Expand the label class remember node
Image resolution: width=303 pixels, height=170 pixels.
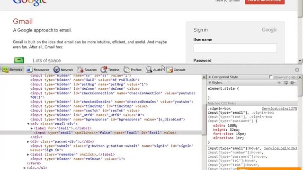click(28, 154)
